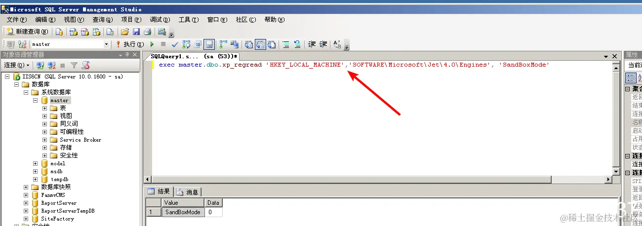Increase the indent of the selected lines
Screen dimensions: 642x226
[x=323, y=44]
